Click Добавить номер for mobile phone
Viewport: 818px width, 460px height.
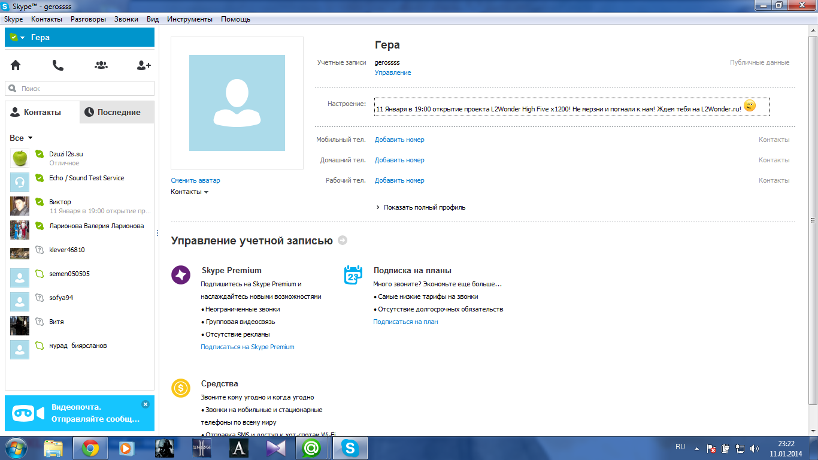coord(399,140)
